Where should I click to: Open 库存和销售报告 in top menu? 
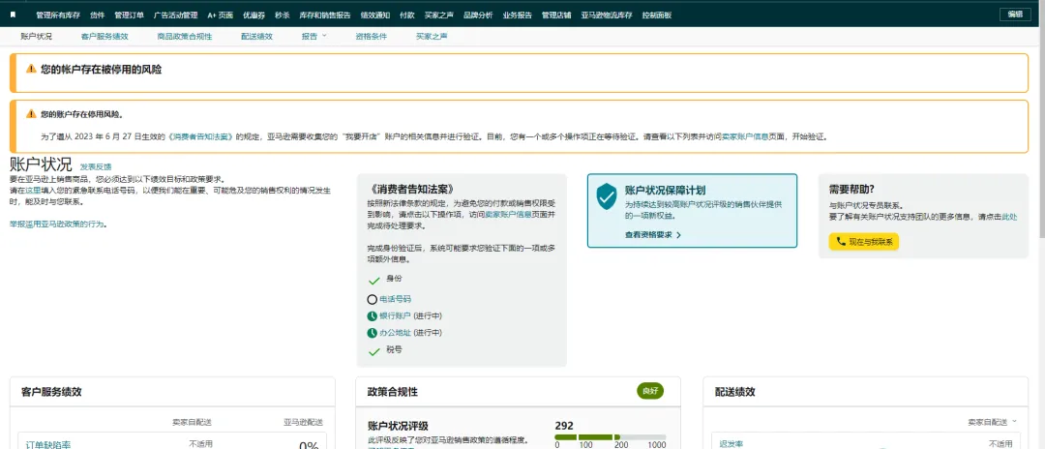click(324, 15)
